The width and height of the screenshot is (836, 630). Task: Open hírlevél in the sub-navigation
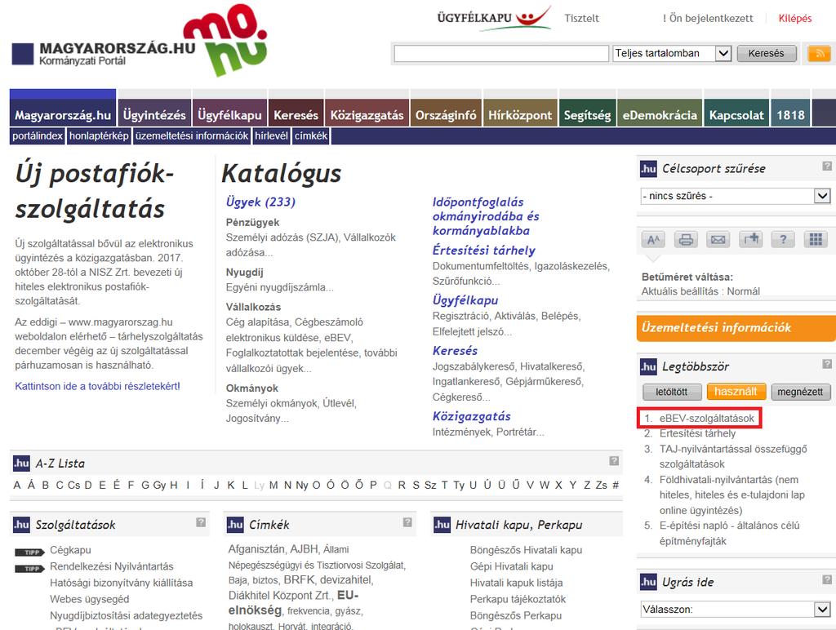coord(271,136)
